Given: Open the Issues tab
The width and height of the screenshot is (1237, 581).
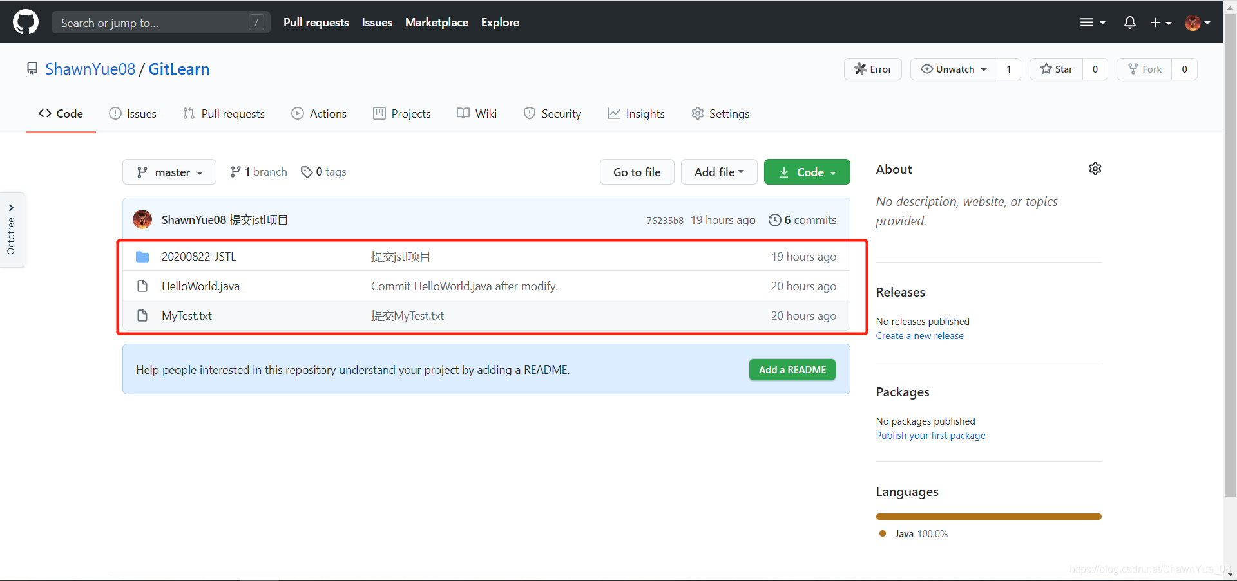Looking at the screenshot, I should click(x=133, y=114).
